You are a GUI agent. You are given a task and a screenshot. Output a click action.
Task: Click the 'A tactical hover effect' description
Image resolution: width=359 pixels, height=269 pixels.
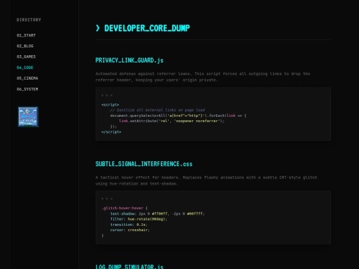[206, 181]
